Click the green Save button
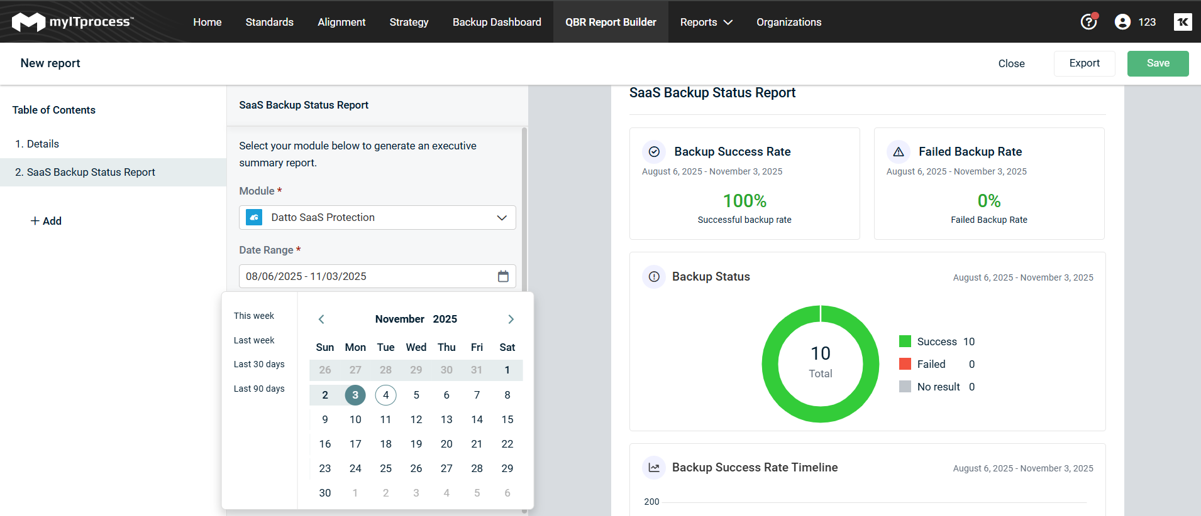The height and width of the screenshot is (516, 1201). (x=1158, y=63)
